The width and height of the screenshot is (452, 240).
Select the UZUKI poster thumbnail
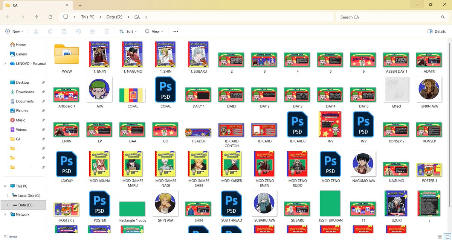396,203
